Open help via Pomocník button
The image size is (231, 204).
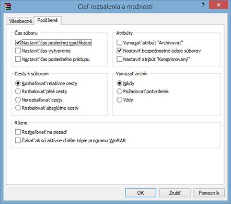coord(209,193)
